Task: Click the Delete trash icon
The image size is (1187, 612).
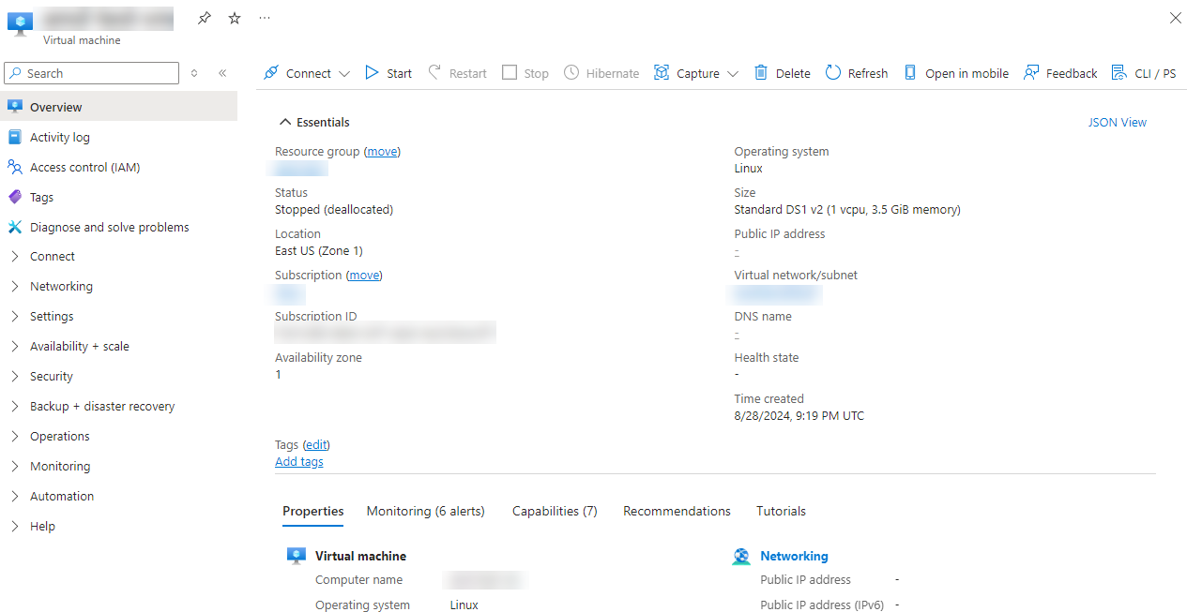Action: coord(761,73)
